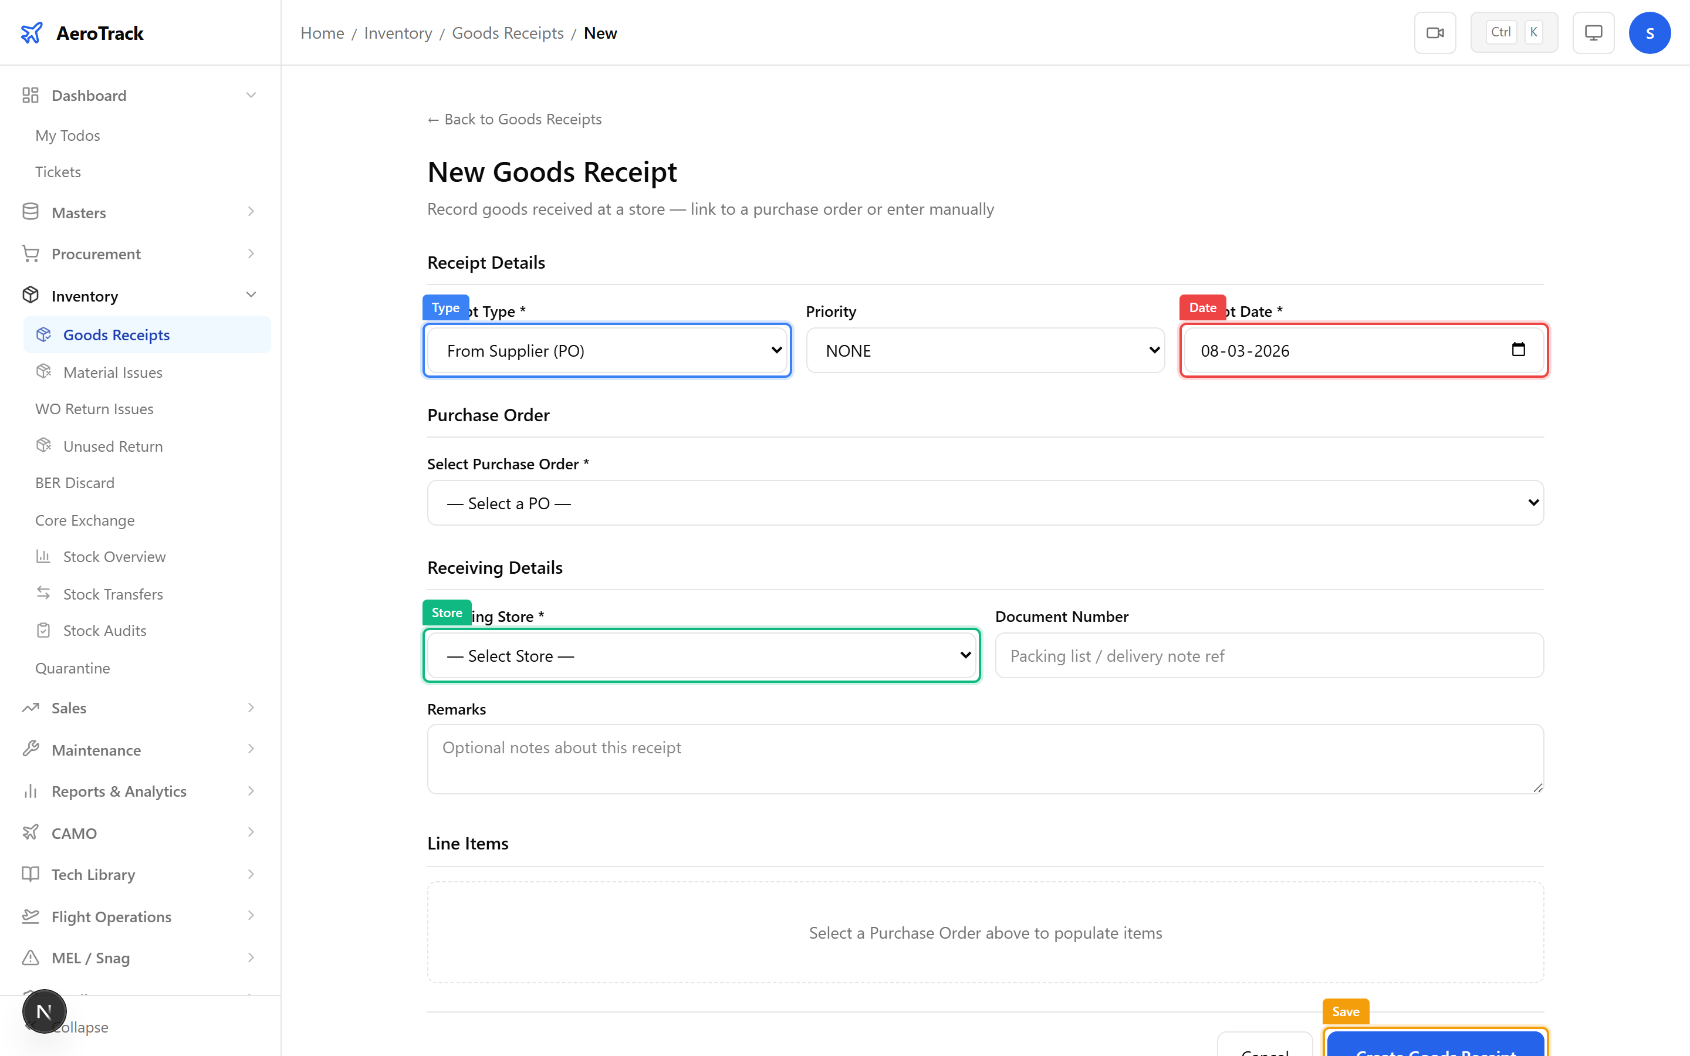Open the display/monitor icon in top bar
This screenshot has height=1056, width=1690.
1593,32
